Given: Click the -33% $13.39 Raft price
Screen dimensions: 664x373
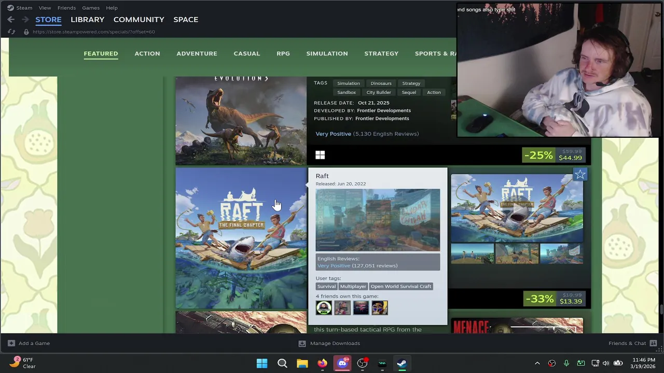Looking at the screenshot, I should coord(554,298).
